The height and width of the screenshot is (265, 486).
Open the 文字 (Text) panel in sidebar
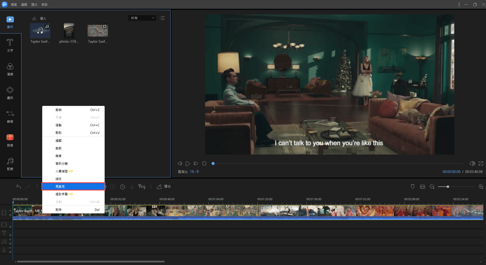10,45
